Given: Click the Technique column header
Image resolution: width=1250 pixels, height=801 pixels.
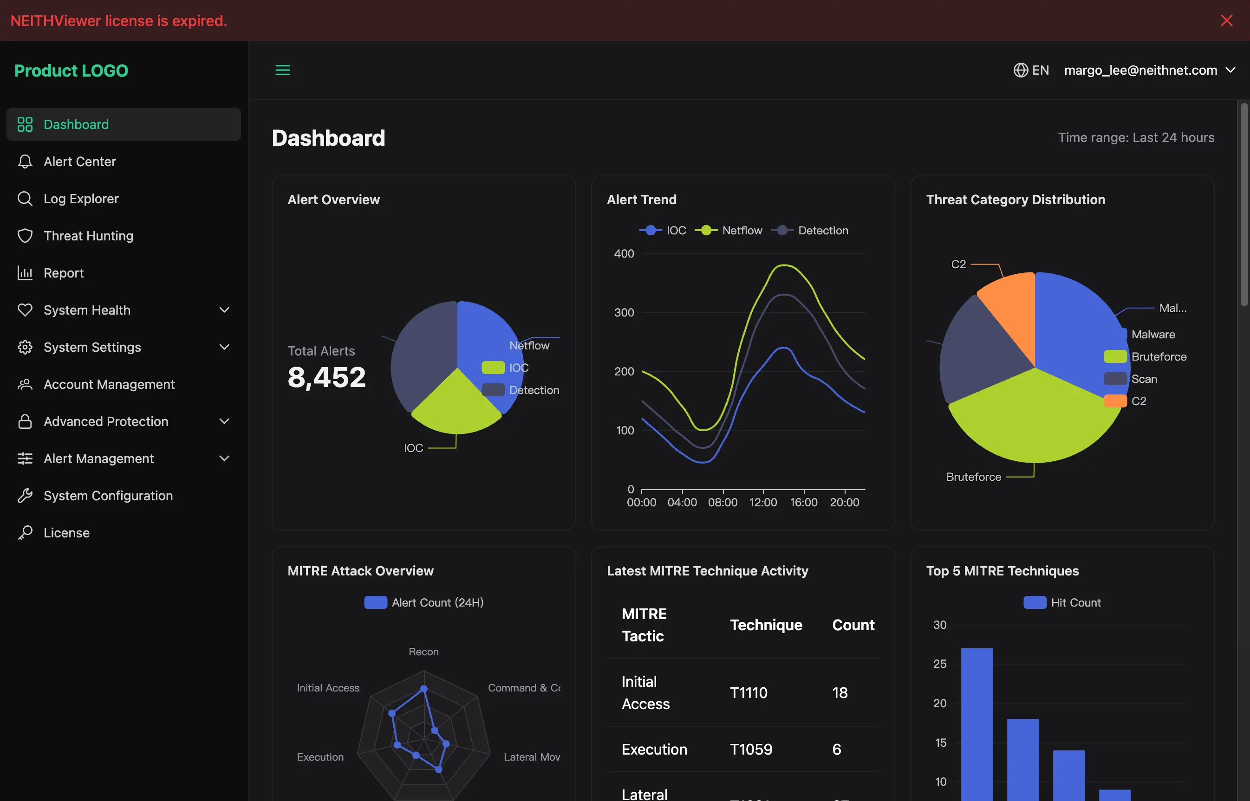Looking at the screenshot, I should tap(766, 625).
